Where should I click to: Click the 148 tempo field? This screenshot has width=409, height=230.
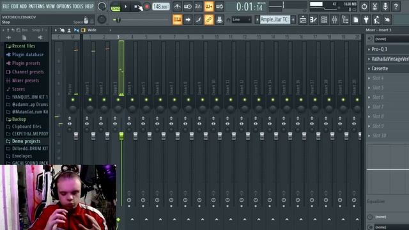160,6
